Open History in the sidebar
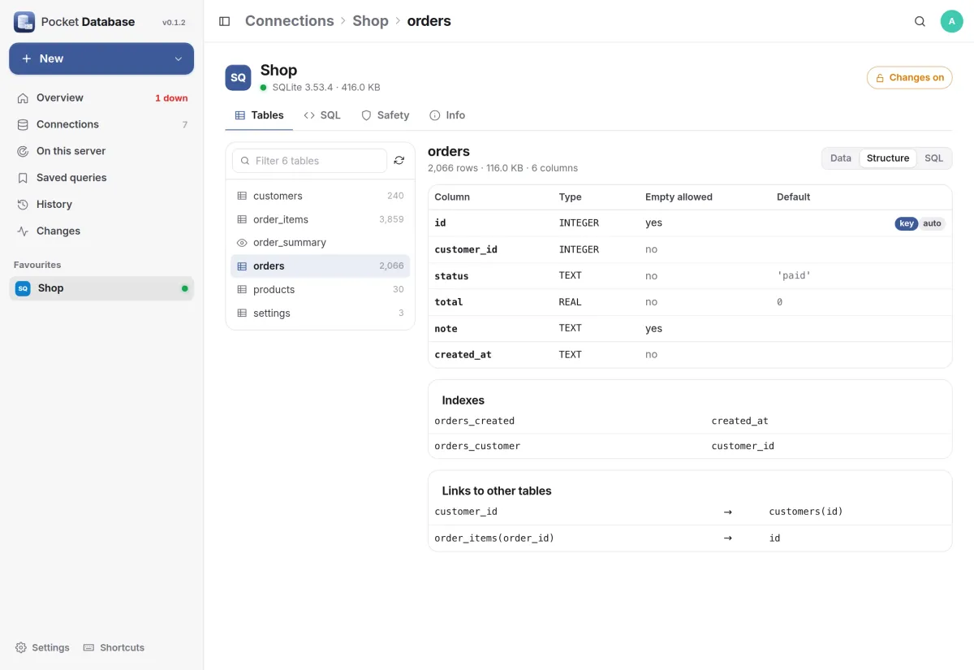The image size is (974, 670). coord(101,205)
